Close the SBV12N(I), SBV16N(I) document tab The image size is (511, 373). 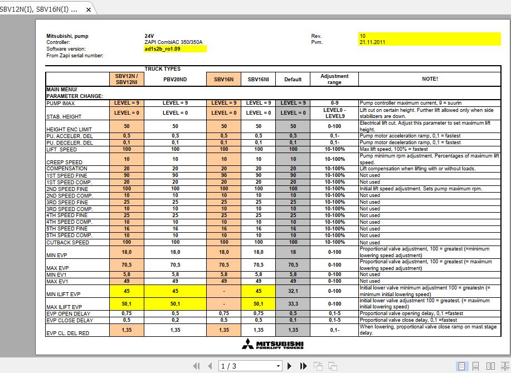(89, 9)
